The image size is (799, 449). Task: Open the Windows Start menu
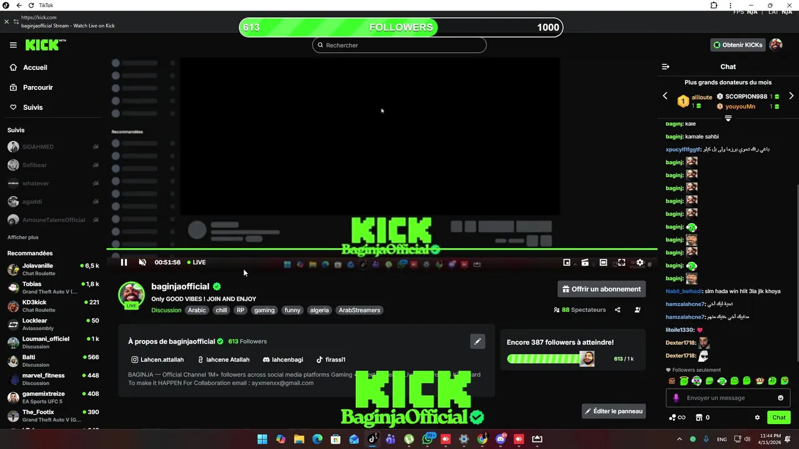pyautogui.click(x=262, y=439)
